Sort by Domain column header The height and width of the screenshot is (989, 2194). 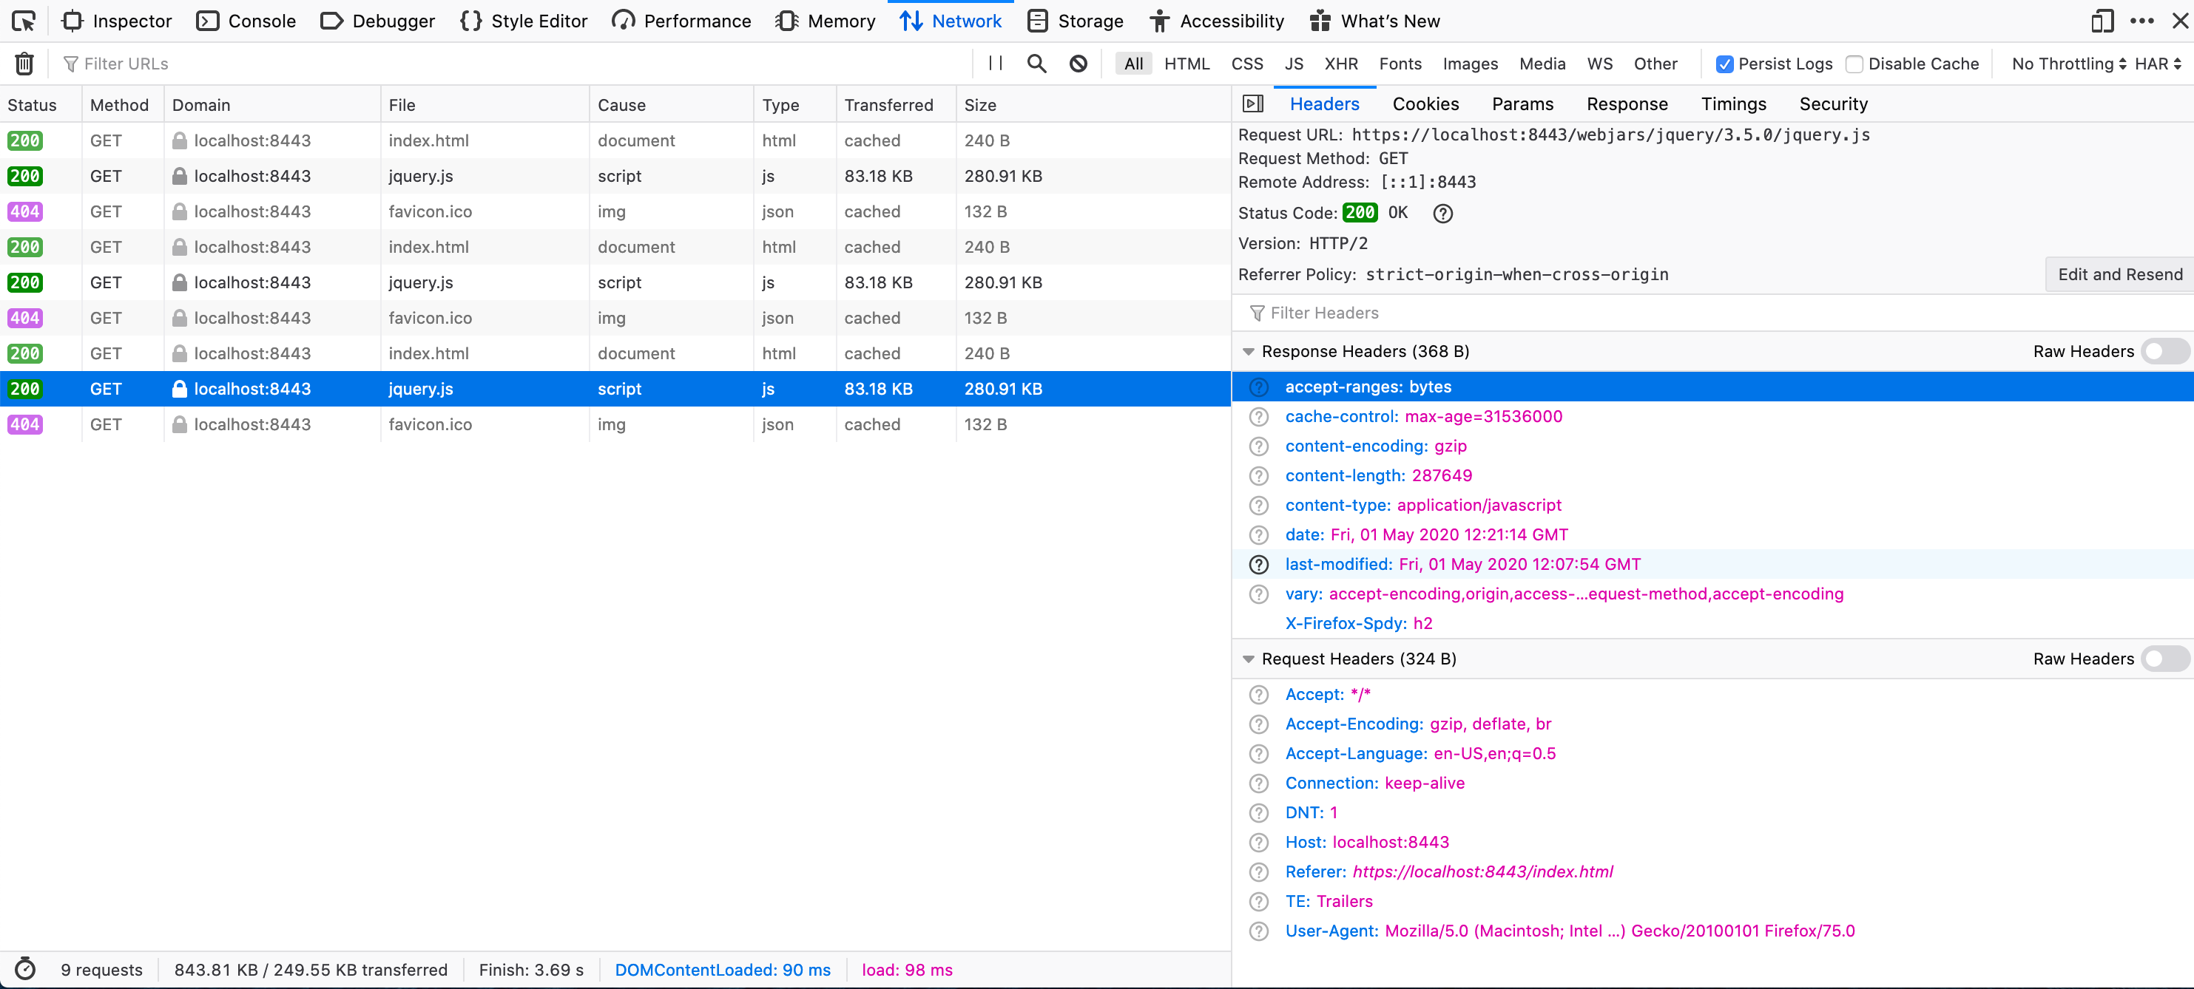coord(271,105)
